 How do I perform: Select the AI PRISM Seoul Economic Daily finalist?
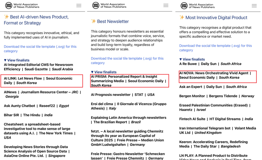pyautogui.click(x=129, y=81)
